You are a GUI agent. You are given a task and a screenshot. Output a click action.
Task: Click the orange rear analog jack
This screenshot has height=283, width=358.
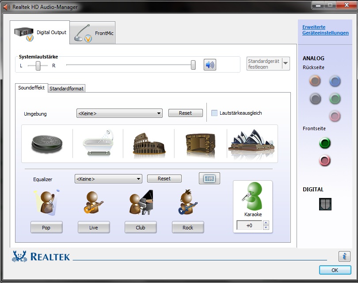[x=315, y=81]
